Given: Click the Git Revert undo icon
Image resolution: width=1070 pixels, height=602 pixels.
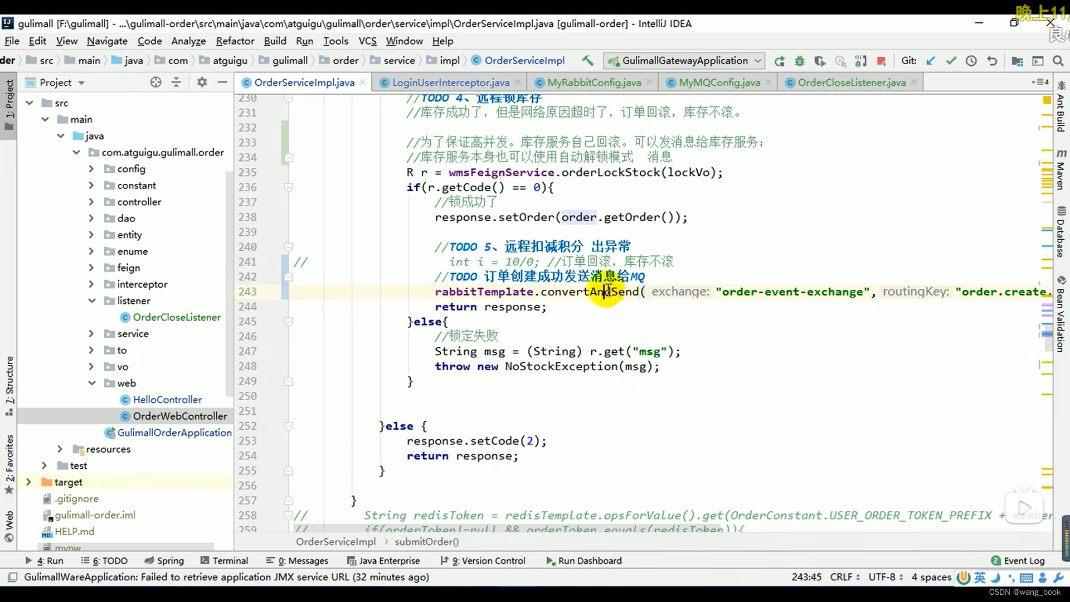Looking at the screenshot, I should point(992,61).
